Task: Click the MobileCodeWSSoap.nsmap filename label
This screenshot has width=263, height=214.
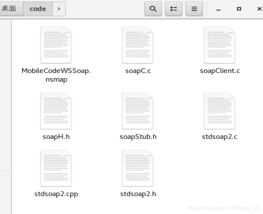Action: pyautogui.click(x=56, y=75)
